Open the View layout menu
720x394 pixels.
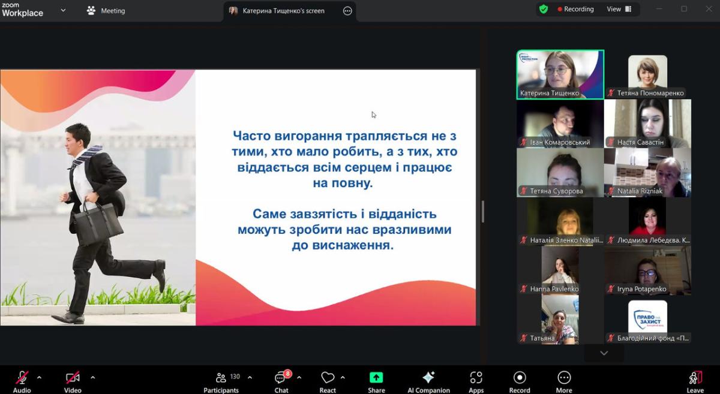[619, 9]
